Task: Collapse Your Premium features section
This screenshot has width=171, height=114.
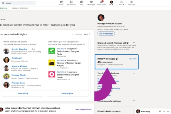Action: 134,73
